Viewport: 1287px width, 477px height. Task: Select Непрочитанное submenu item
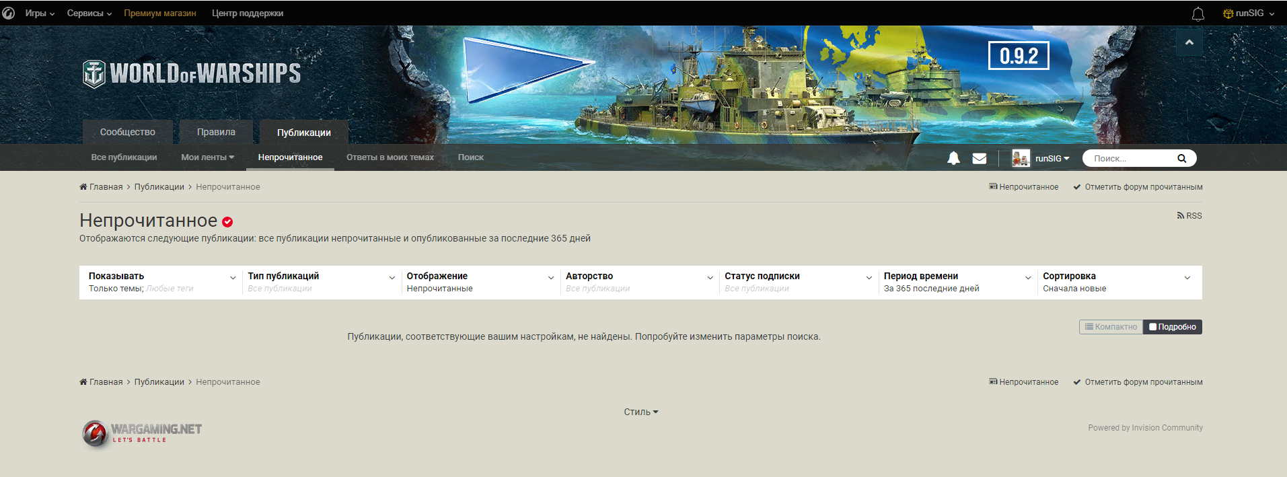pyautogui.click(x=290, y=157)
